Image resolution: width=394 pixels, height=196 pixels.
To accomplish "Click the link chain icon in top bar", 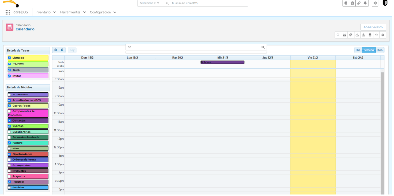I will point(359,3).
